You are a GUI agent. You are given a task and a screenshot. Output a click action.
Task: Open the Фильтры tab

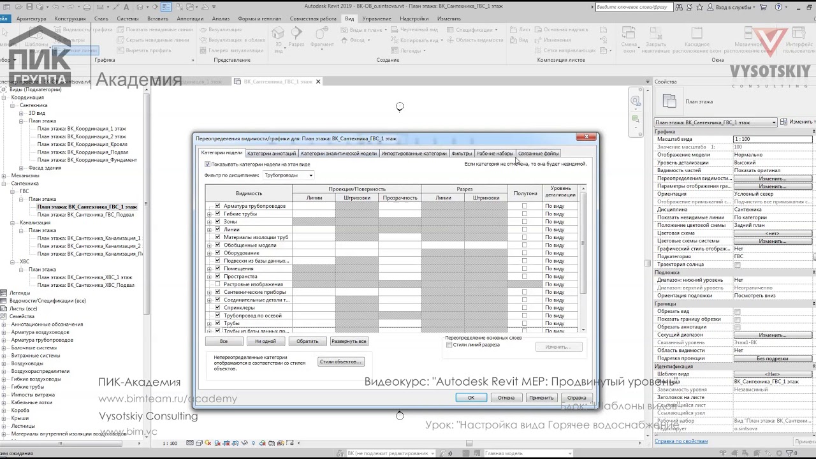pyautogui.click(x=462, y=154)
